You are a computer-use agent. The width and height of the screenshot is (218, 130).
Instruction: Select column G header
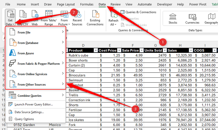point(156,45)
